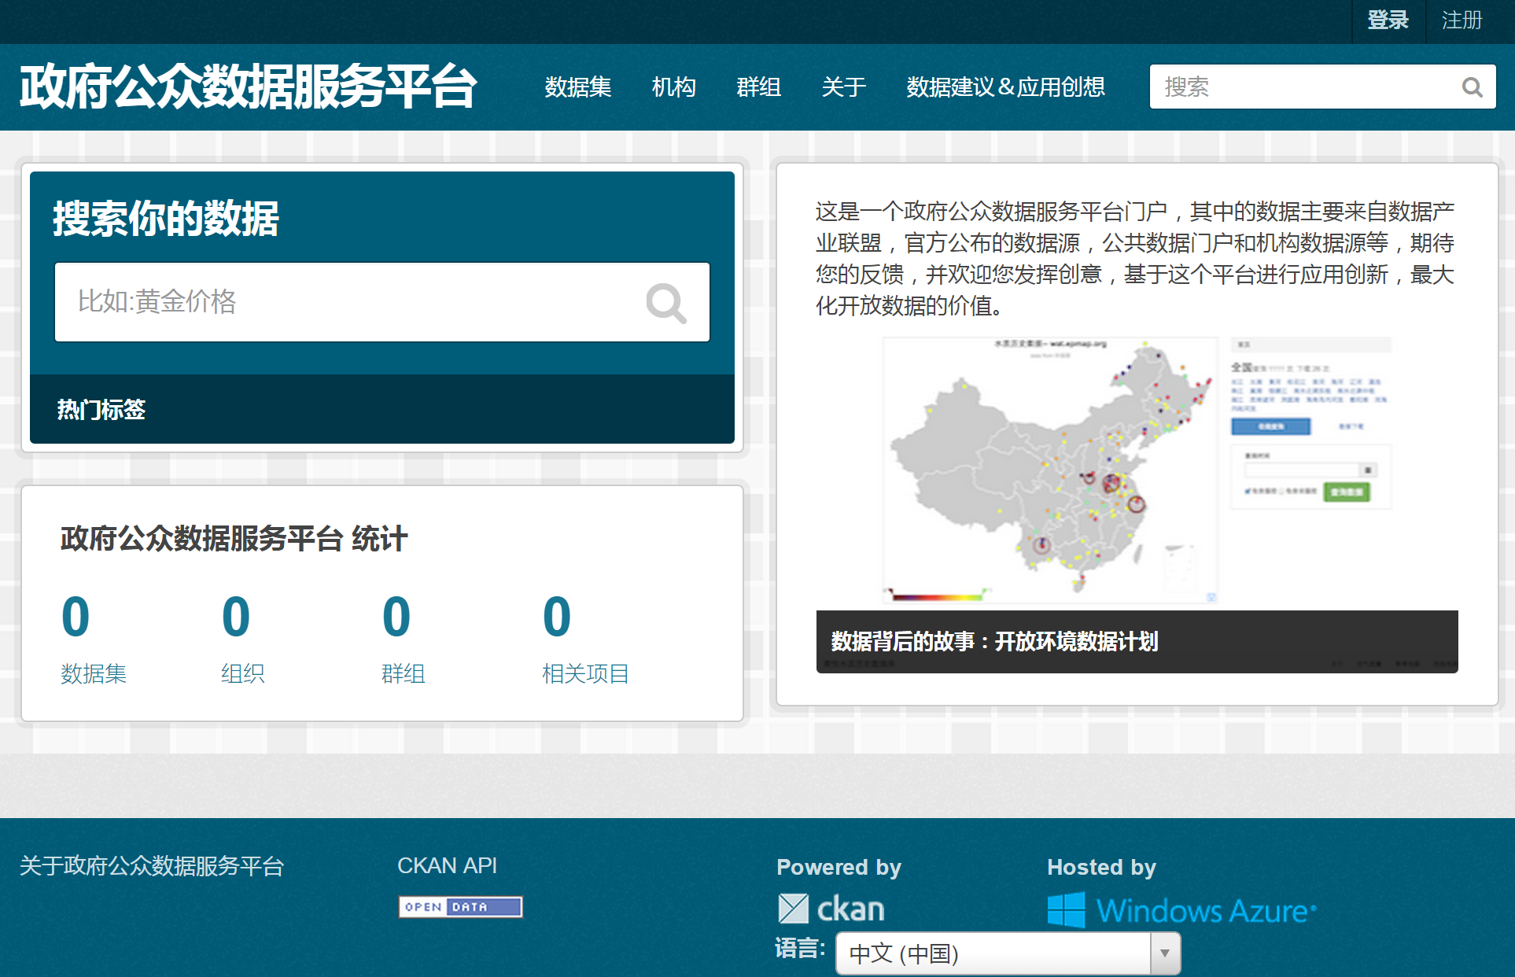Open the CKAN API footer link

[x=447, y=865]
